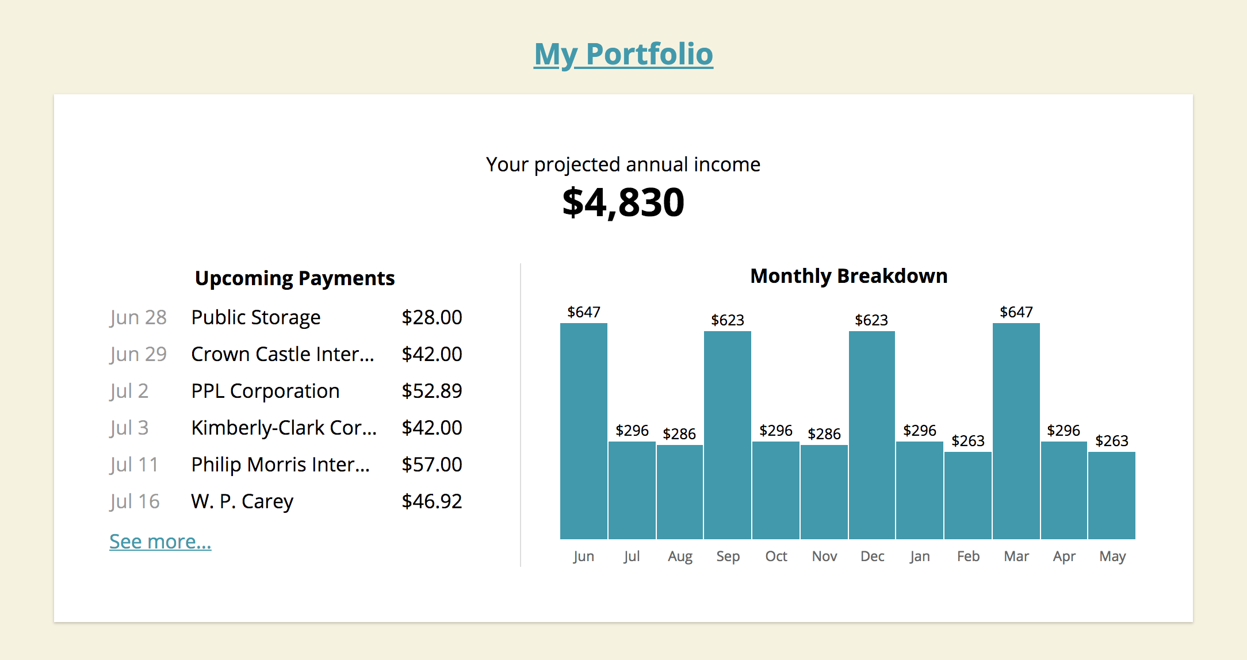Click the See more... link
The image size is (1247, 660).
pyautogui.click(x=160, y=542)
